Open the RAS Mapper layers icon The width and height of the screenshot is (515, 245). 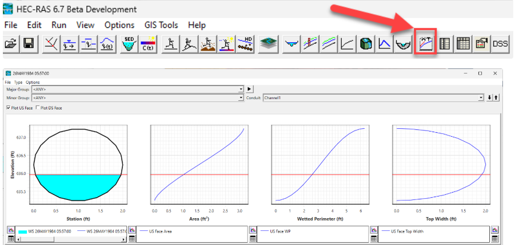coord(267,44)
